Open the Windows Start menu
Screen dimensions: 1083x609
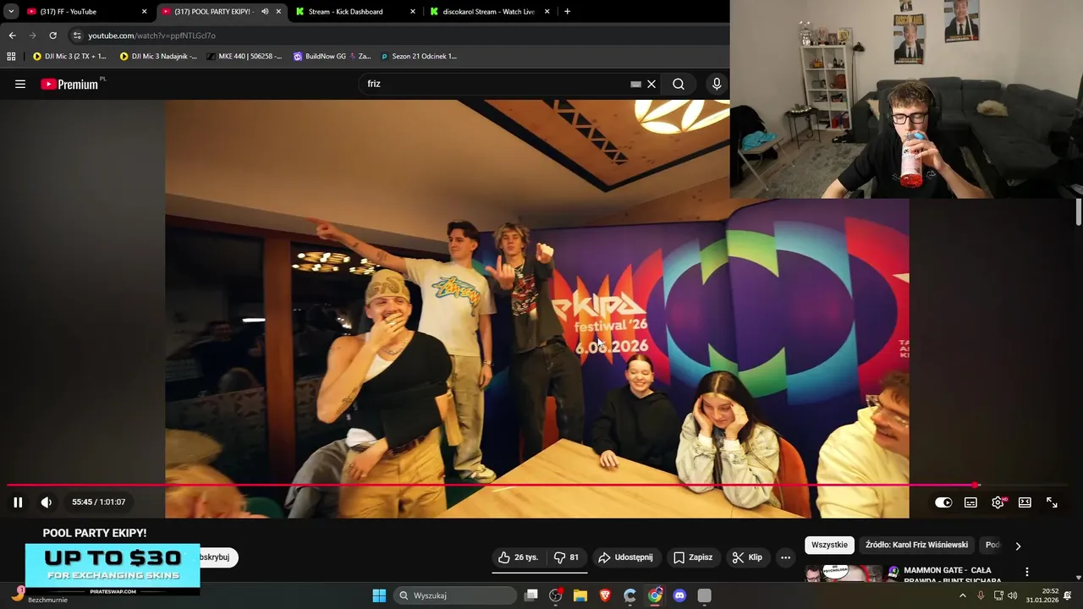click(379, 595)
